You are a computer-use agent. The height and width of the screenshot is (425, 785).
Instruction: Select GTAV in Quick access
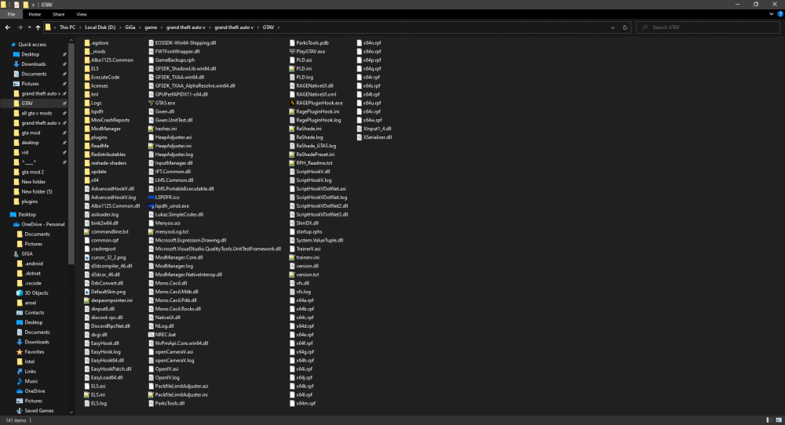27,104
